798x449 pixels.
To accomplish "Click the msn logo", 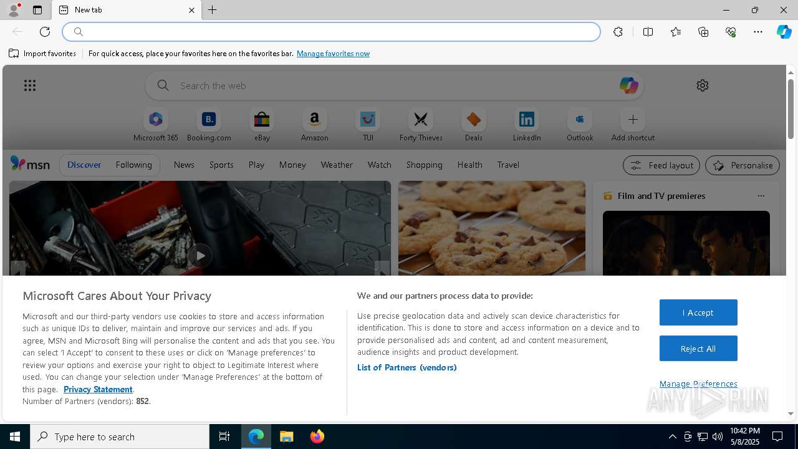I will pyautogui.click(x=30, y=164).
